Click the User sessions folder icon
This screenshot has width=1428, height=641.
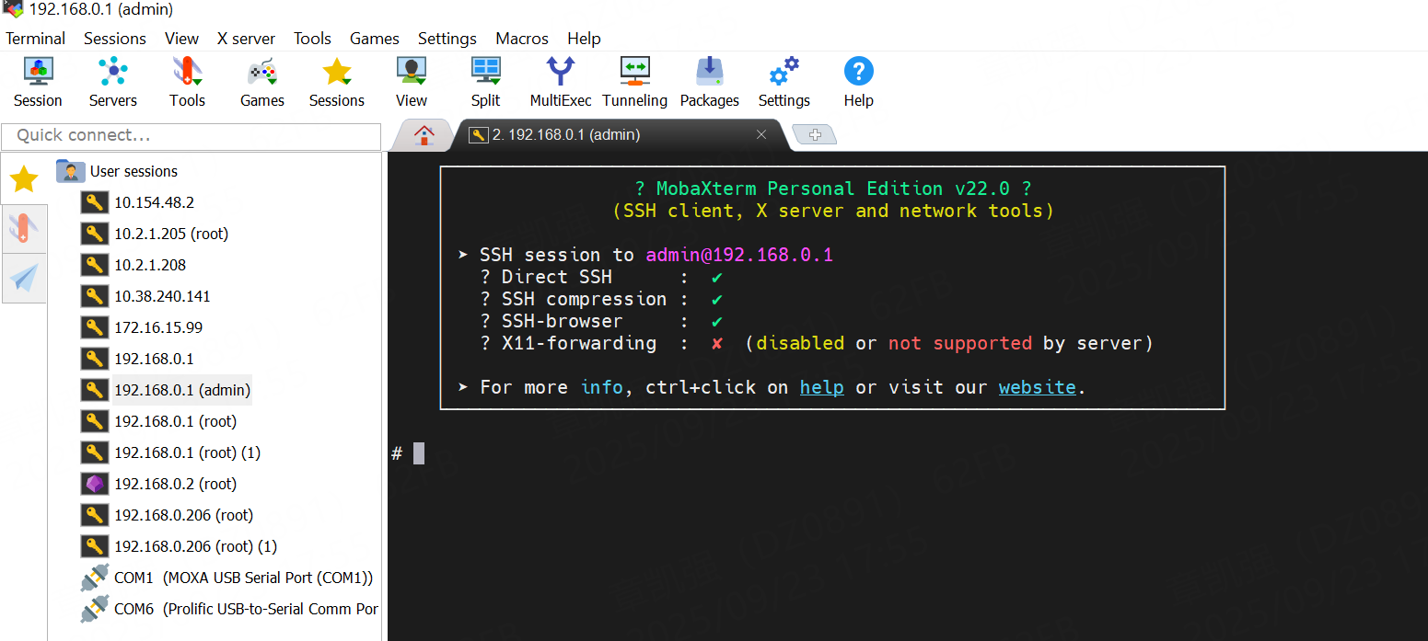coord(70,171)
